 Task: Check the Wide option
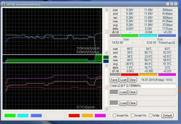click(x=150, y=116)
